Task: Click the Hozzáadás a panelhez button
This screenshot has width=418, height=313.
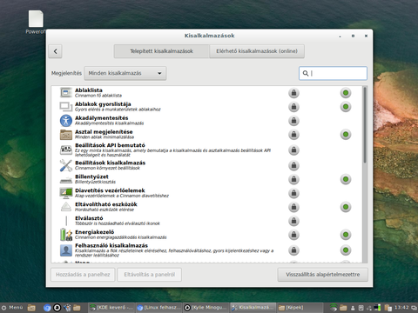Action: tap(83, 275)
